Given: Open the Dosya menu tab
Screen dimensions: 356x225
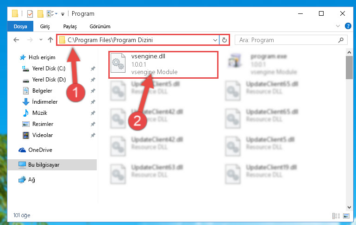Looking at the screenshot, I should 20,26.
